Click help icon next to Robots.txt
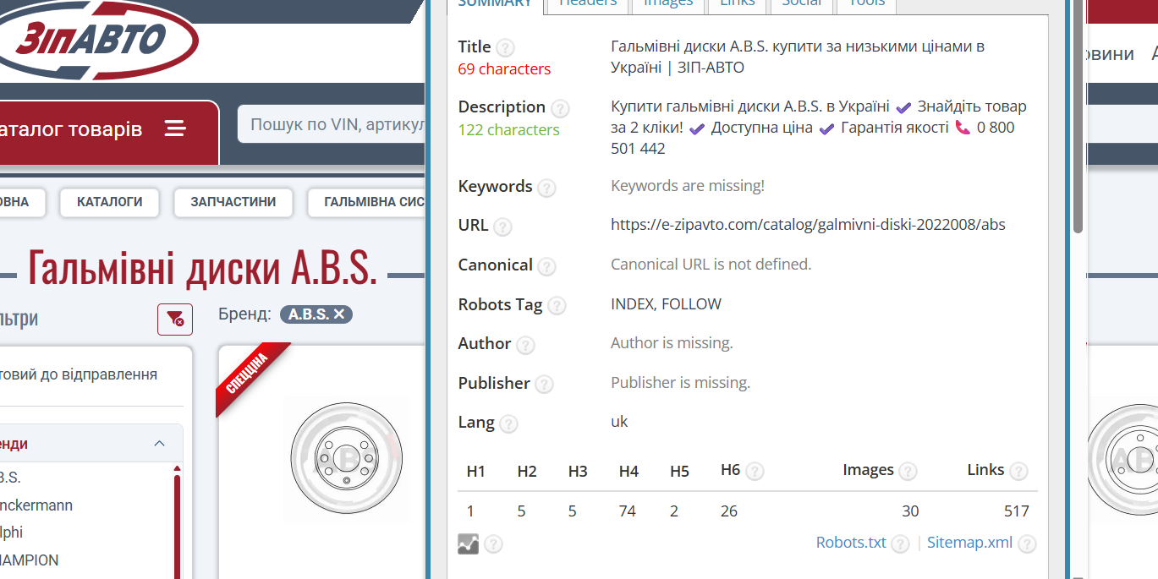Viewport: 1158px width, 579px height. 900,543
